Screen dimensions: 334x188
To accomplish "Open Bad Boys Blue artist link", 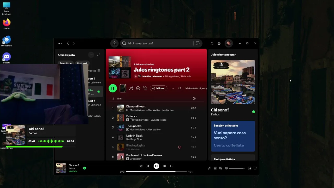I will 134,139.
